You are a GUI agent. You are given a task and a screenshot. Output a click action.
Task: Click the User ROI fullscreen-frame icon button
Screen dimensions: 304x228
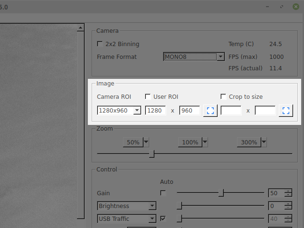click(210, 111)
